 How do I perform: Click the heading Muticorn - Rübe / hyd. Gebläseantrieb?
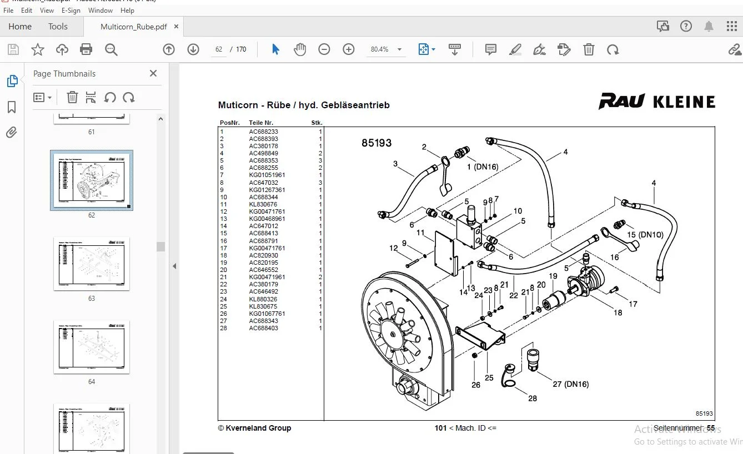[304, 105]
